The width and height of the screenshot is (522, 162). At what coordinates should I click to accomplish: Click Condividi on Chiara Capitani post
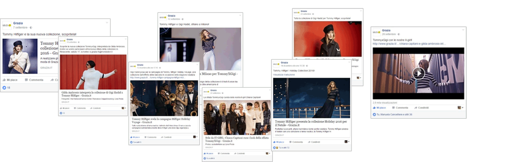[239, 153]
